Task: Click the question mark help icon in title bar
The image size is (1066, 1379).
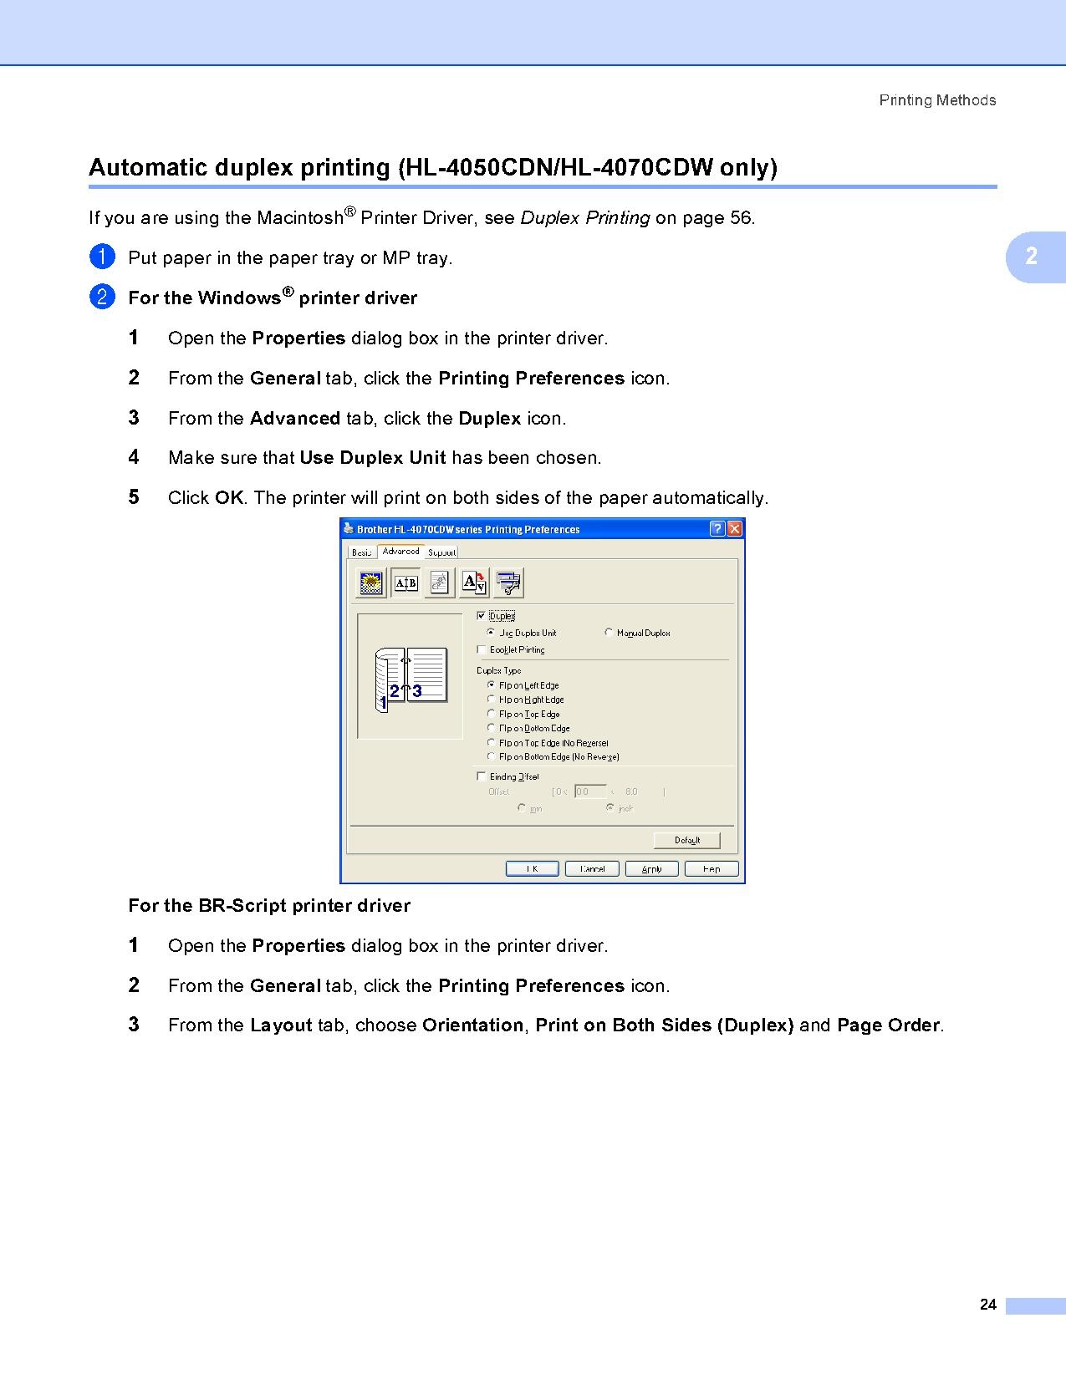Action: pyautogui.click(x=717, y=529)
